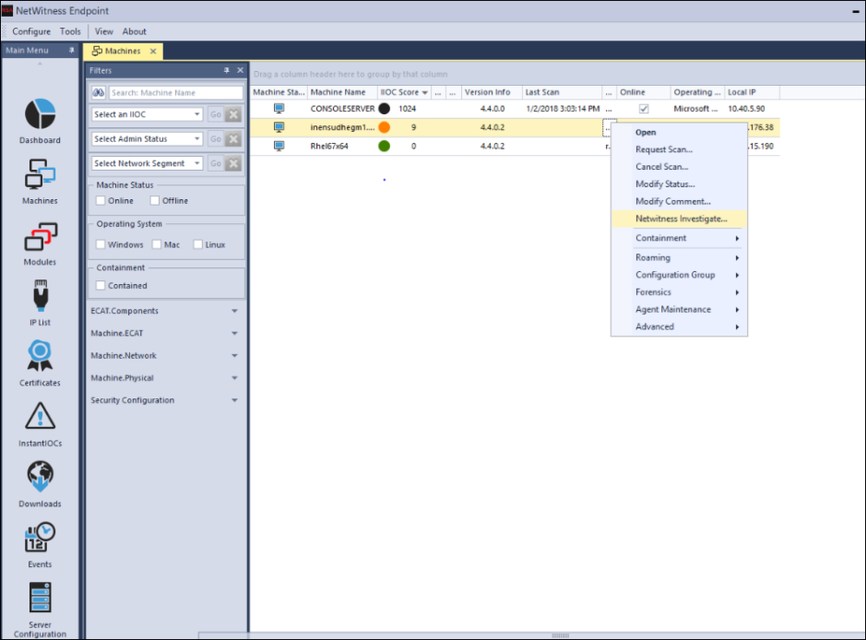
Task: Go to the Certificates section
Action: pyautogui.click(x=40, y=357)
